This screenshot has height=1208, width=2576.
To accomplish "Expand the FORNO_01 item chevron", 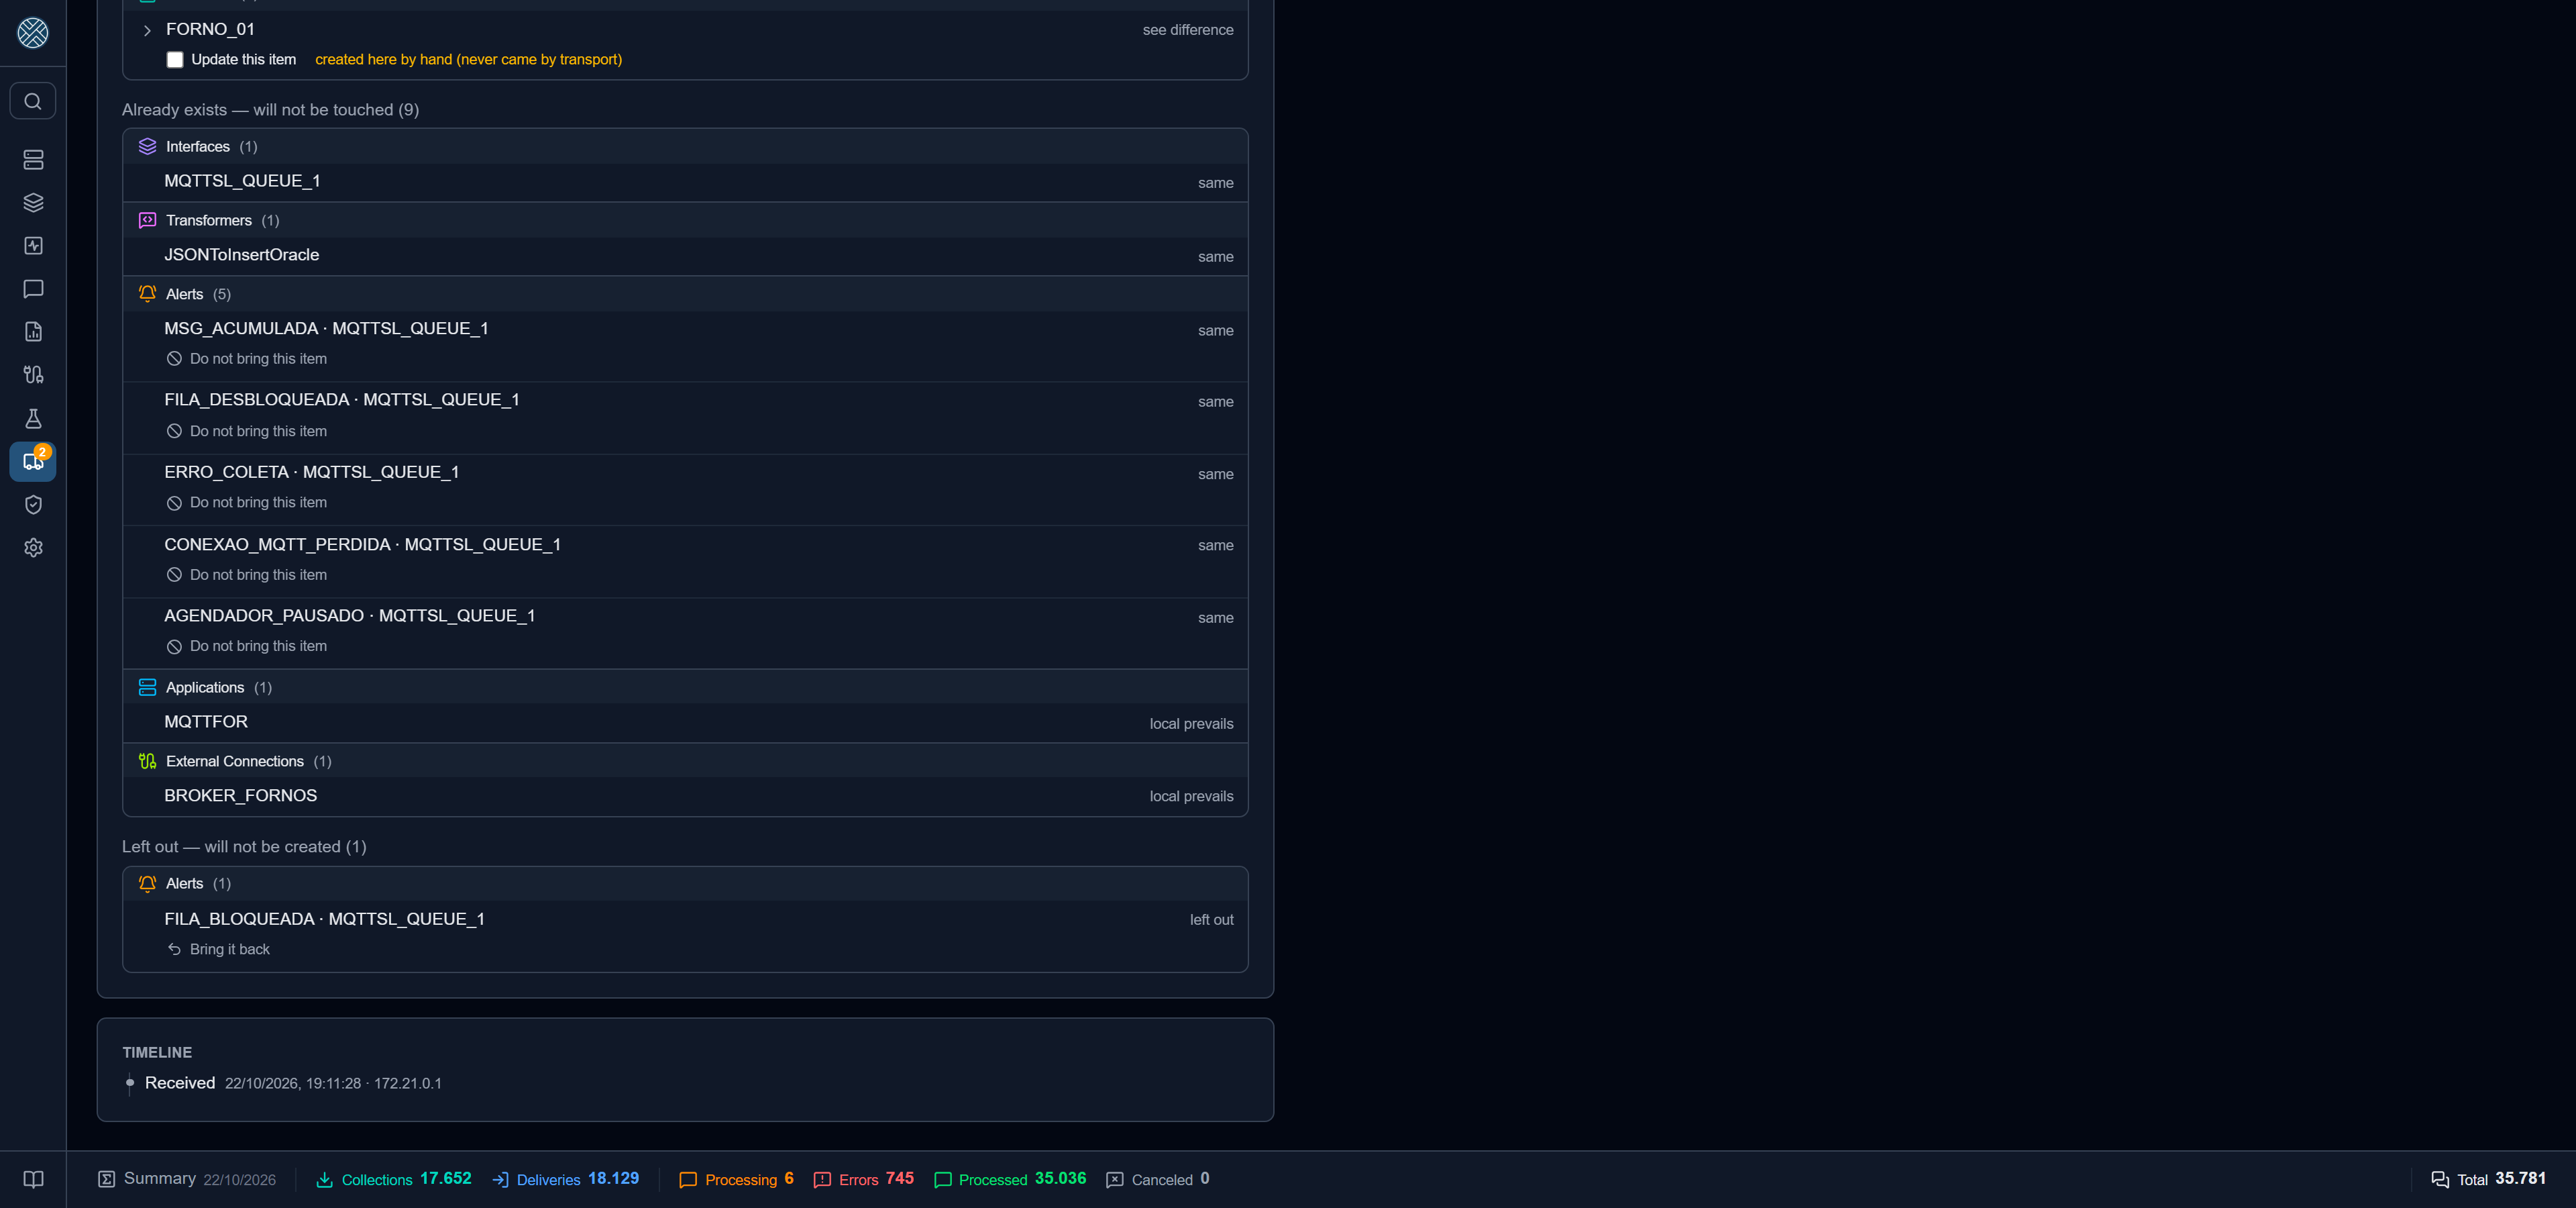I will tap(147, 30).
